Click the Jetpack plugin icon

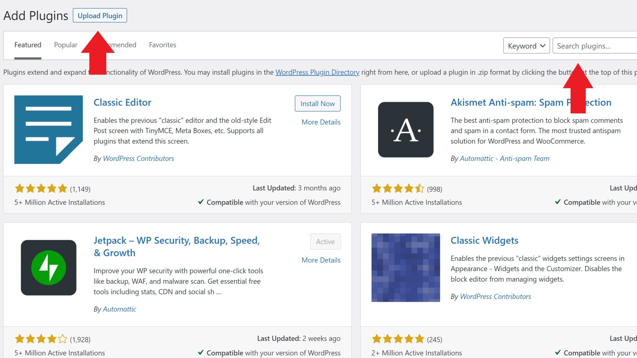48,268
